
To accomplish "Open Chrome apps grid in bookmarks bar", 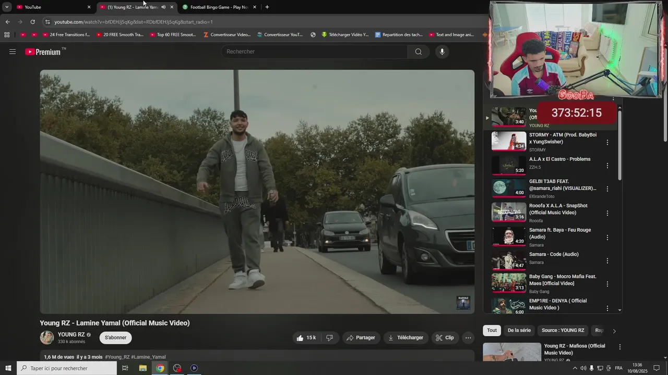I will [7, 35].
